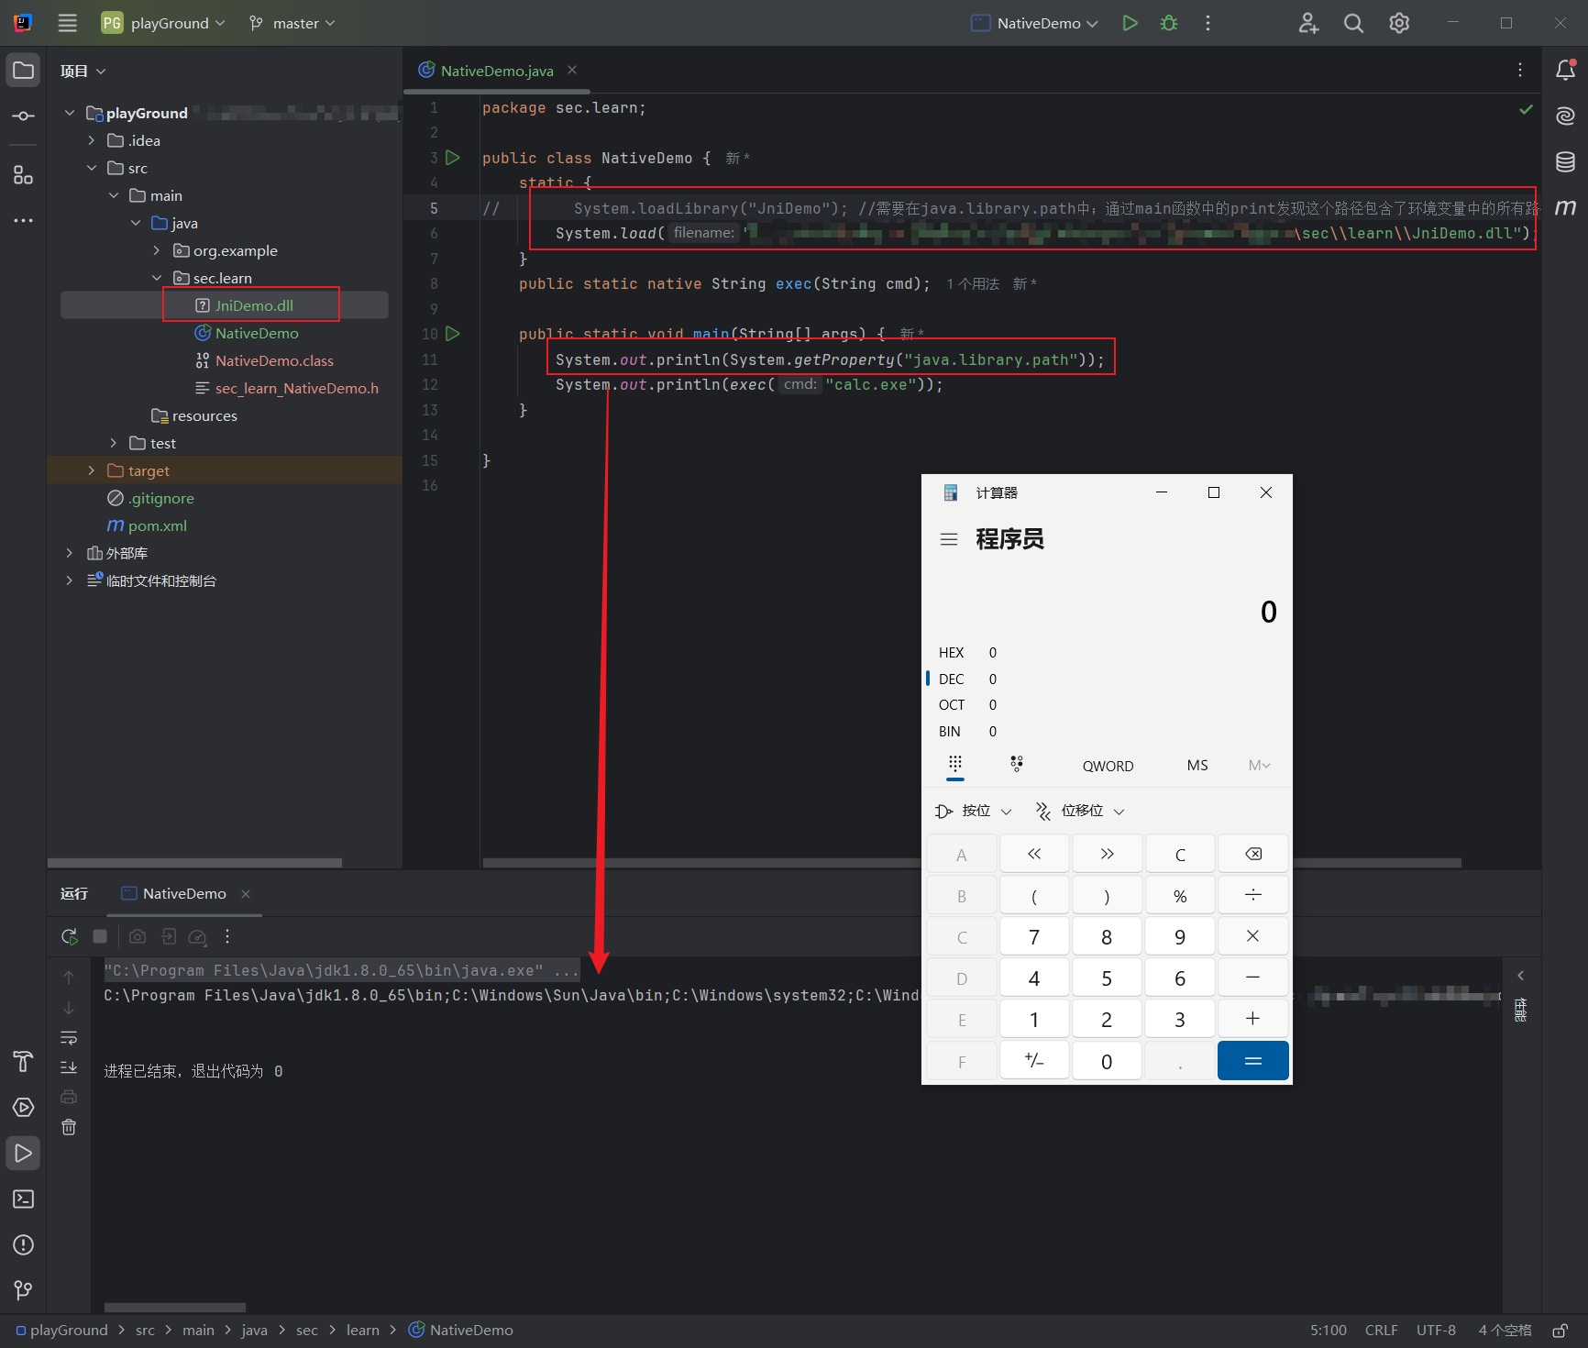The image size is (1588, 1348).
Task: Open Search Everywhere magnifier
Action: 1353,23
